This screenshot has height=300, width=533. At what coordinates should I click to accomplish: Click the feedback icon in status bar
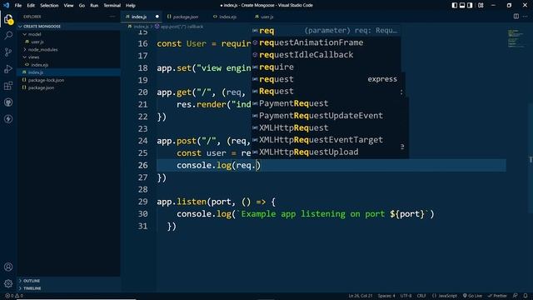pyautogui.click(x=516, y=296)
